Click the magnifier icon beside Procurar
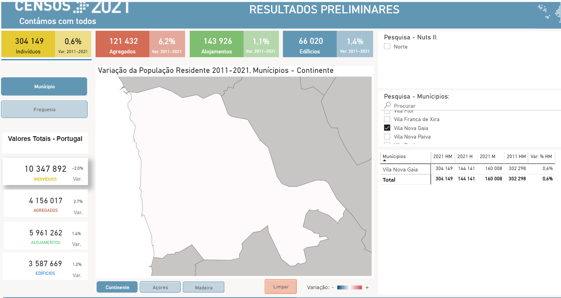 coord(387,105)
